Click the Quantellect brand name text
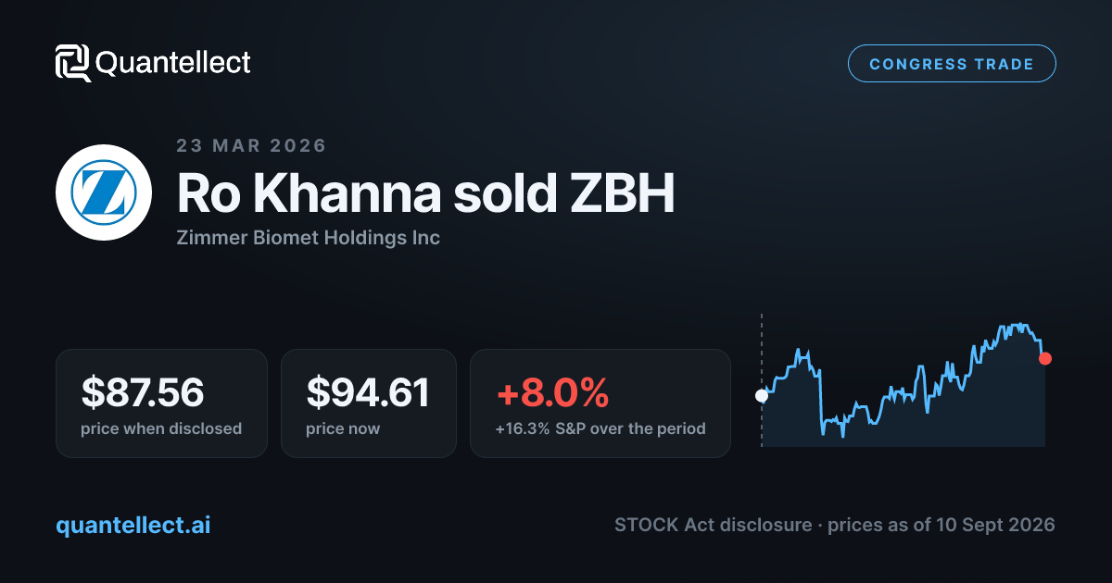The image size is (1112, 583). click(173, 63)
